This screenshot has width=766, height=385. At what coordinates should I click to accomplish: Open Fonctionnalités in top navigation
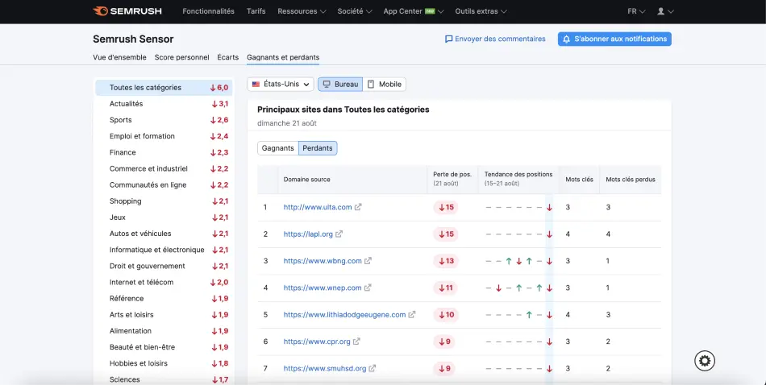[x=209, y=11]
